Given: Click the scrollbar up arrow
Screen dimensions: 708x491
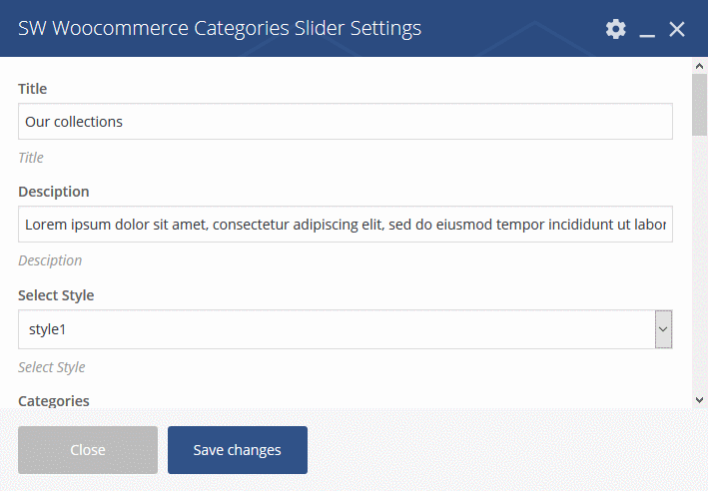Looking at the screenshot, I should [699, 66].
